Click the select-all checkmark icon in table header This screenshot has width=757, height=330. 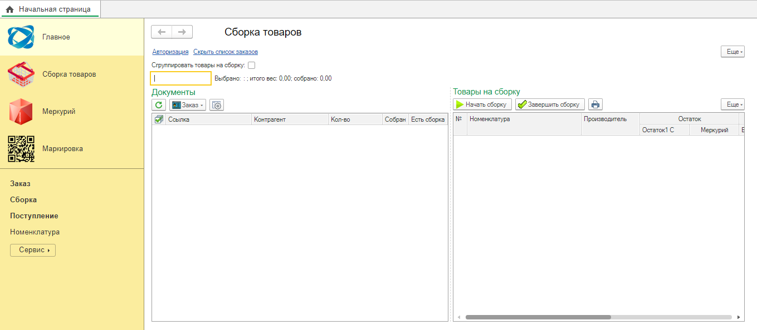159,119
